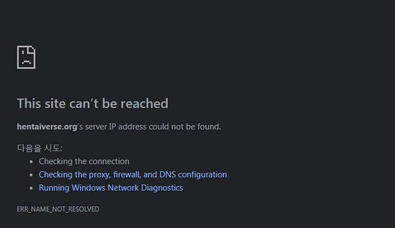395x228 pixels.
Task: Click the bullet beside "Checking the connection"
Action: [x=31, y=162]
